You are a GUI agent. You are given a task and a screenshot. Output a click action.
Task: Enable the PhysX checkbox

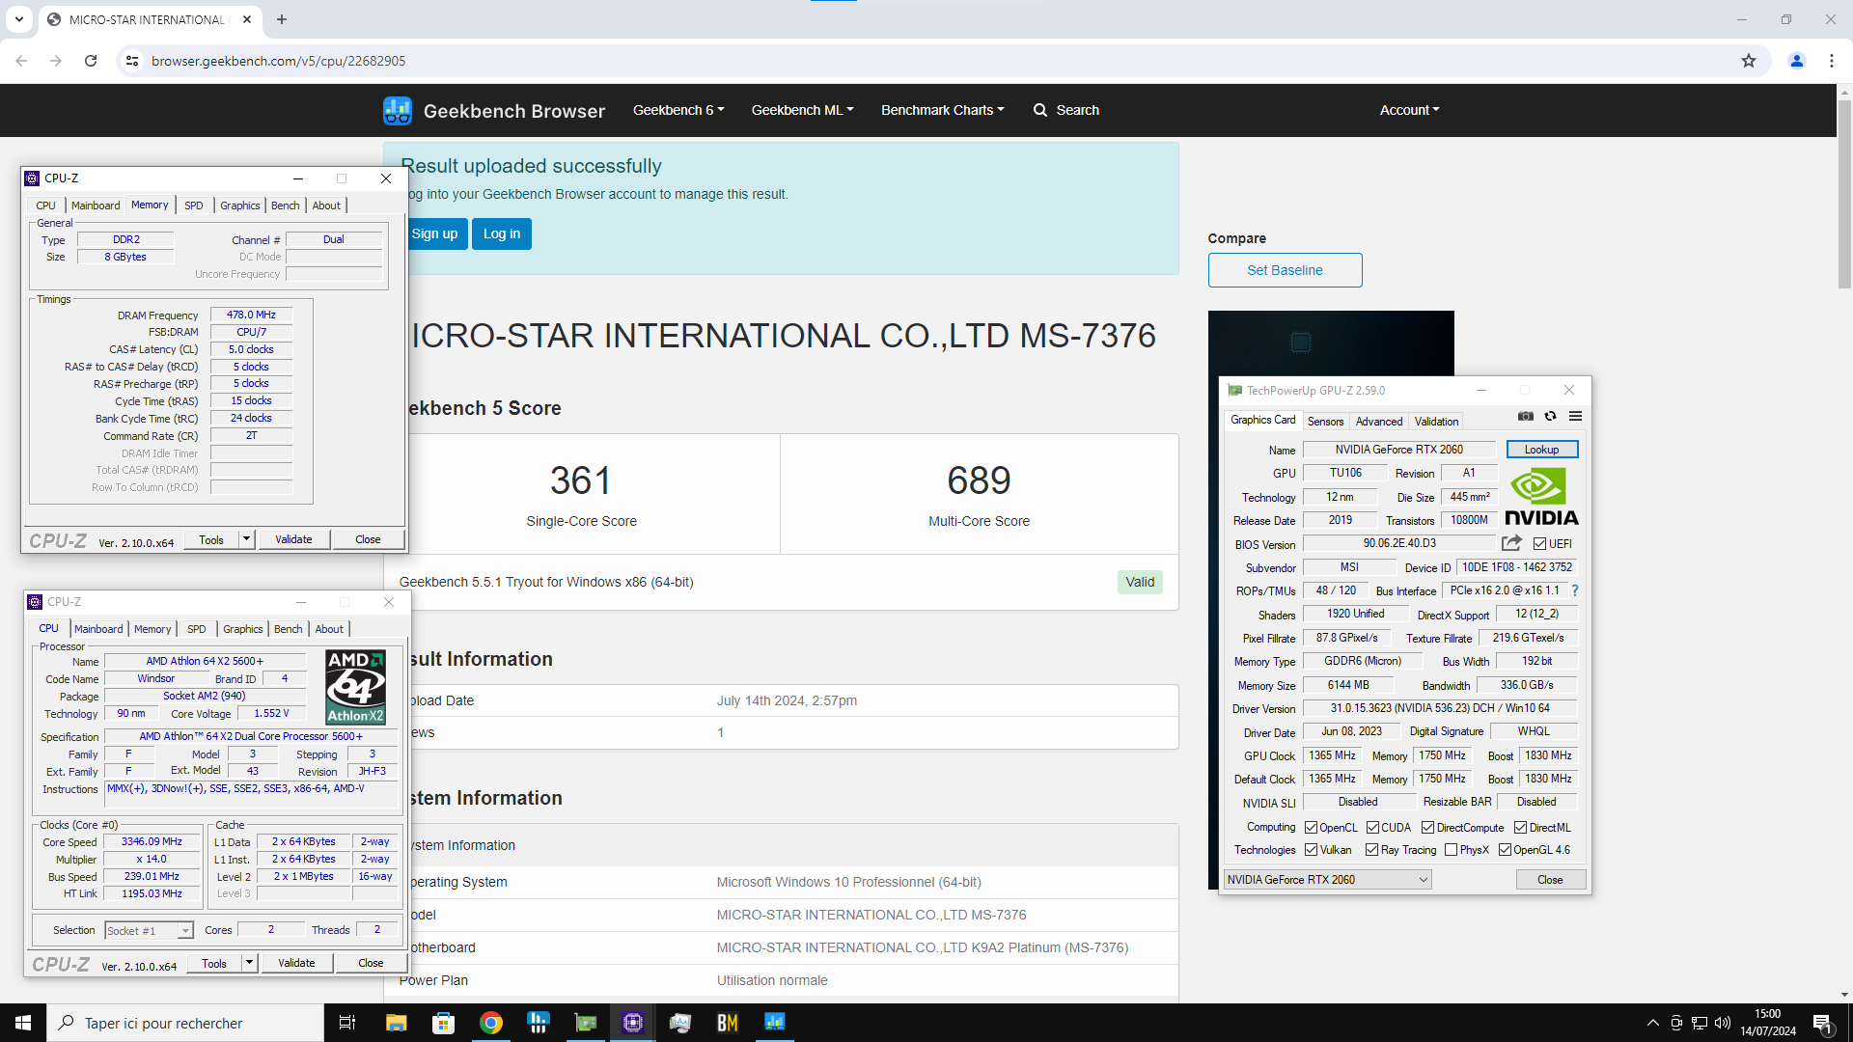(x=1451, y=850)
